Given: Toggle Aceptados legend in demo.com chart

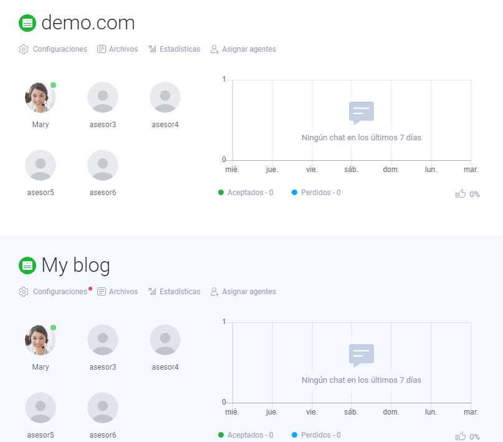Looking at the screenshot, I should [246, 193].
